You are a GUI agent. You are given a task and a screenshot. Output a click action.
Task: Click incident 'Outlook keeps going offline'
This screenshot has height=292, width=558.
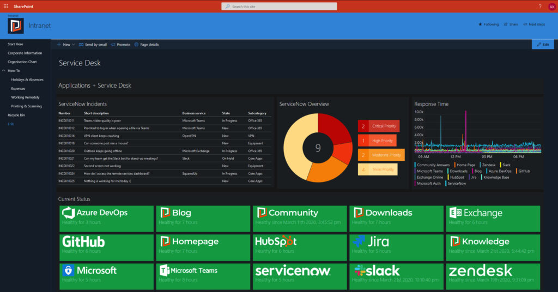103,151
